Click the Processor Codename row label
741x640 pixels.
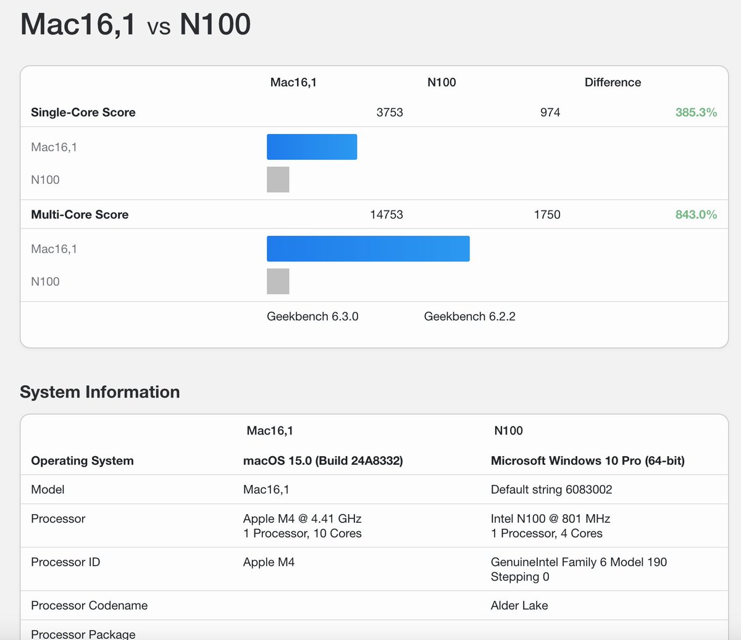coord(90,605)
